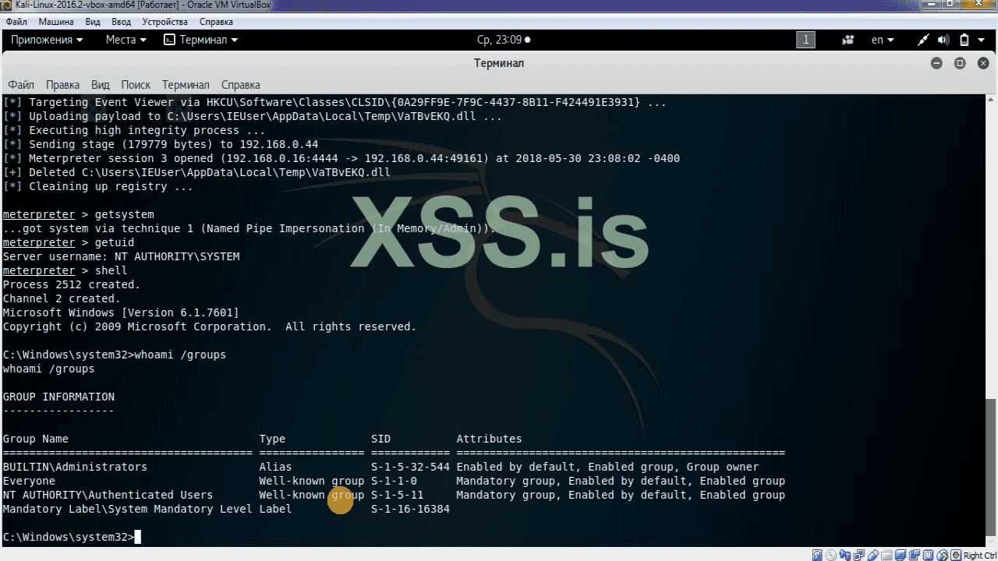The height and width of the screenshot is (561, 998).
Task: Click the 'Process 2512 created.' line
Action: [x=71, y=284]
